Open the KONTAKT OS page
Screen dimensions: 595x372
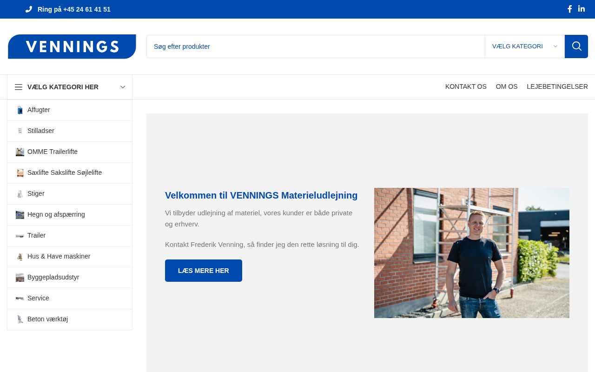pos(466,86)
